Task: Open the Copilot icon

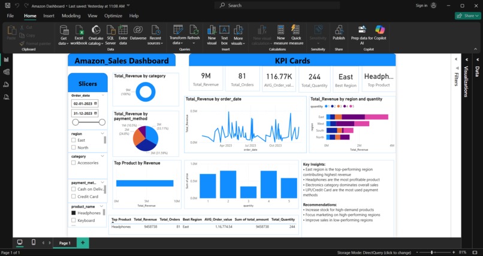Action: tap(380, 29)
